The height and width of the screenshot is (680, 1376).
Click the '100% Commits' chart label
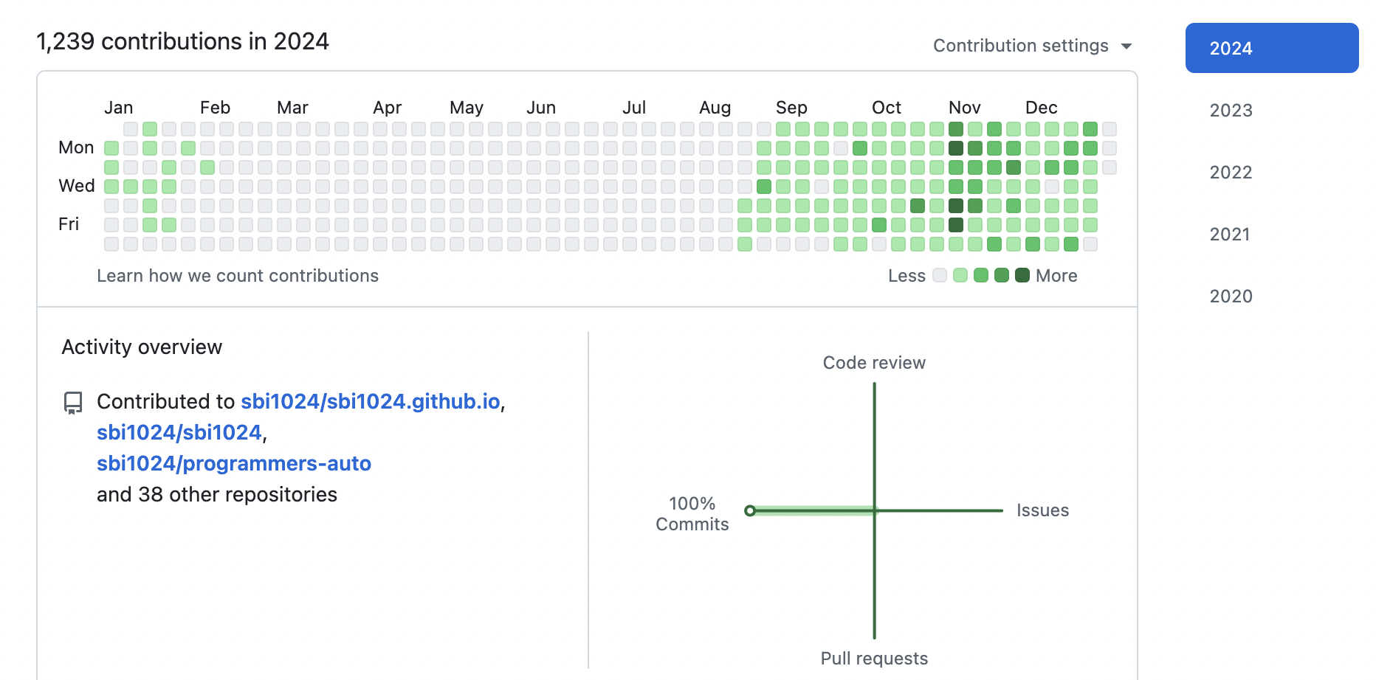click(692, 514)
